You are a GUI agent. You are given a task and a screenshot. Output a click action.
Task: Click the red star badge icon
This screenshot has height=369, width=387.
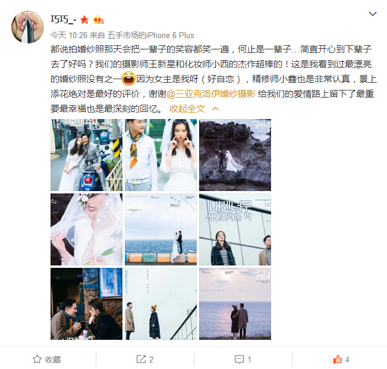point(84,20)
